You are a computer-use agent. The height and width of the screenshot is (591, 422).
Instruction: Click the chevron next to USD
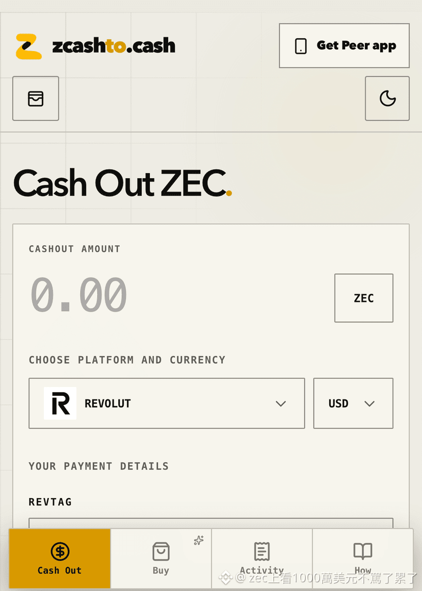pos(370,404)
